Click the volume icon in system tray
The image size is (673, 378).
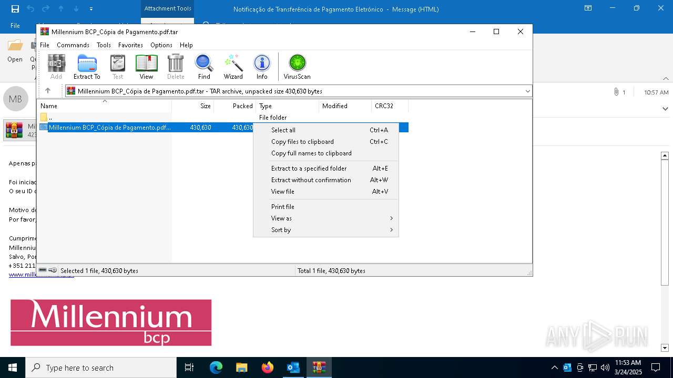pos(605,367)
